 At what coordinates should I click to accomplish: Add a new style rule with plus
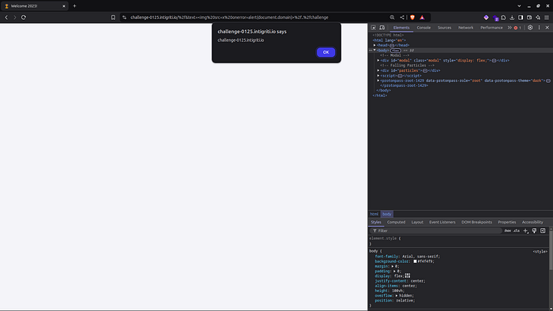pyautogui.click(x=525, y=230)
